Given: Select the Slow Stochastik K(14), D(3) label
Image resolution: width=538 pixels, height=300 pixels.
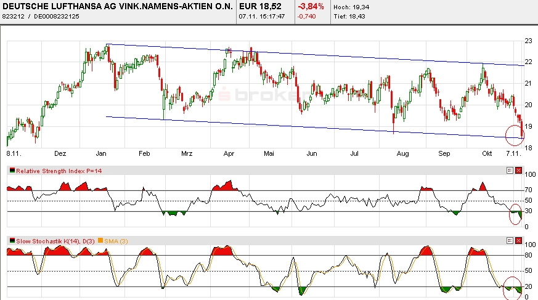Looking at the screenshot, I should click(55, 239).
